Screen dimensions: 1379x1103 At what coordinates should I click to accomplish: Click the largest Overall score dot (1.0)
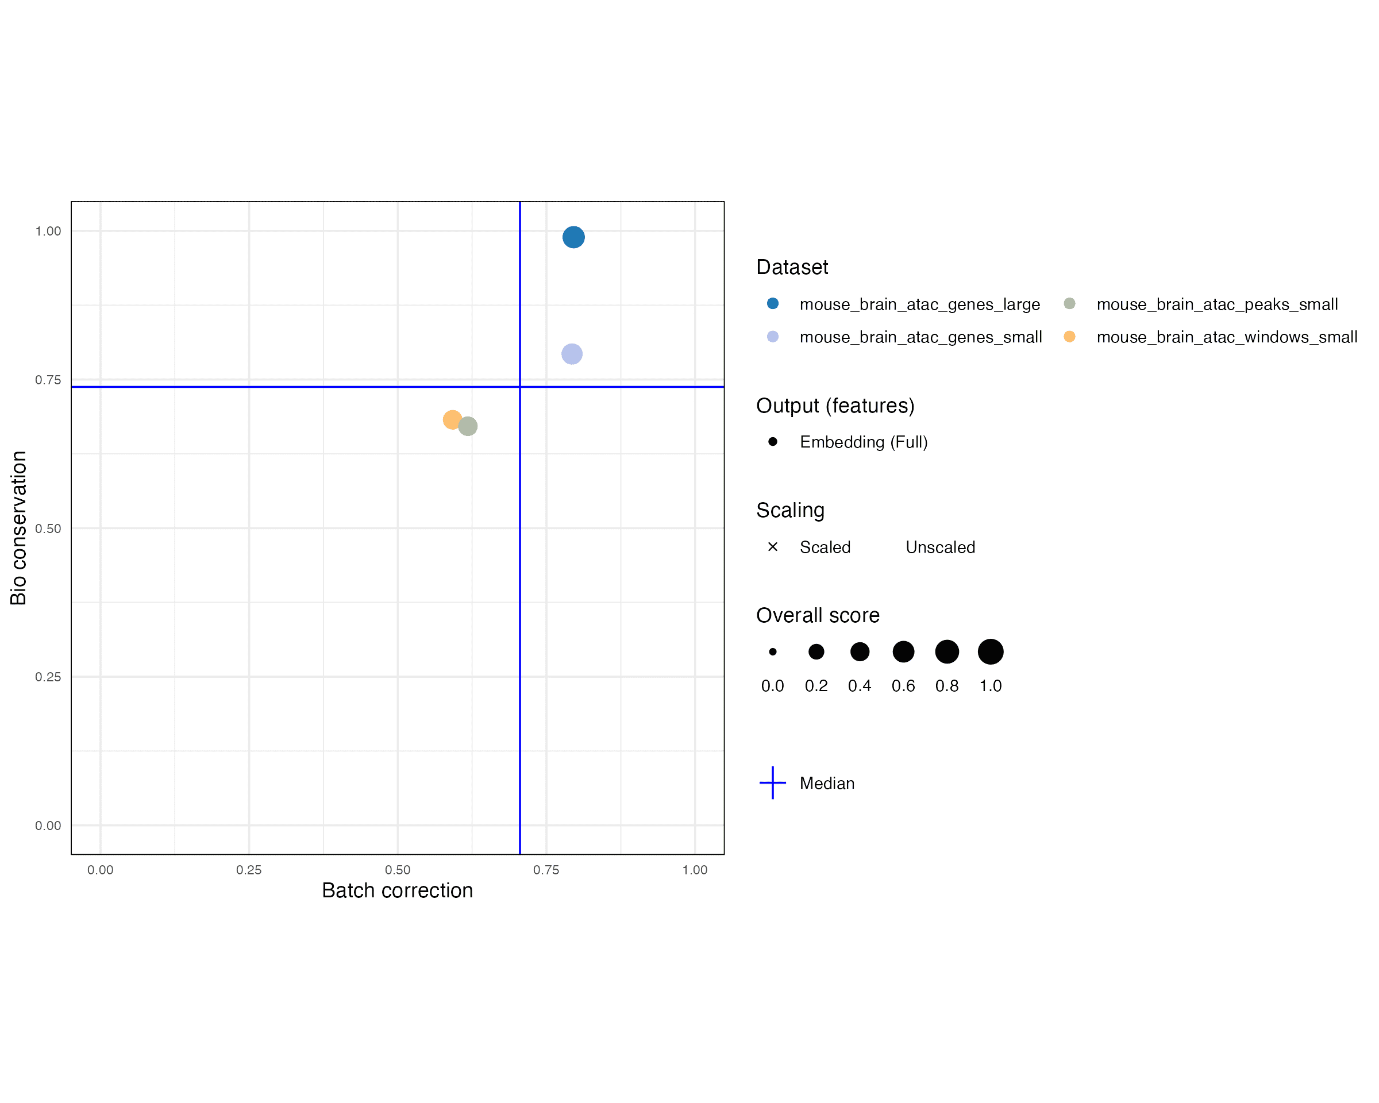tap(990, 651)
